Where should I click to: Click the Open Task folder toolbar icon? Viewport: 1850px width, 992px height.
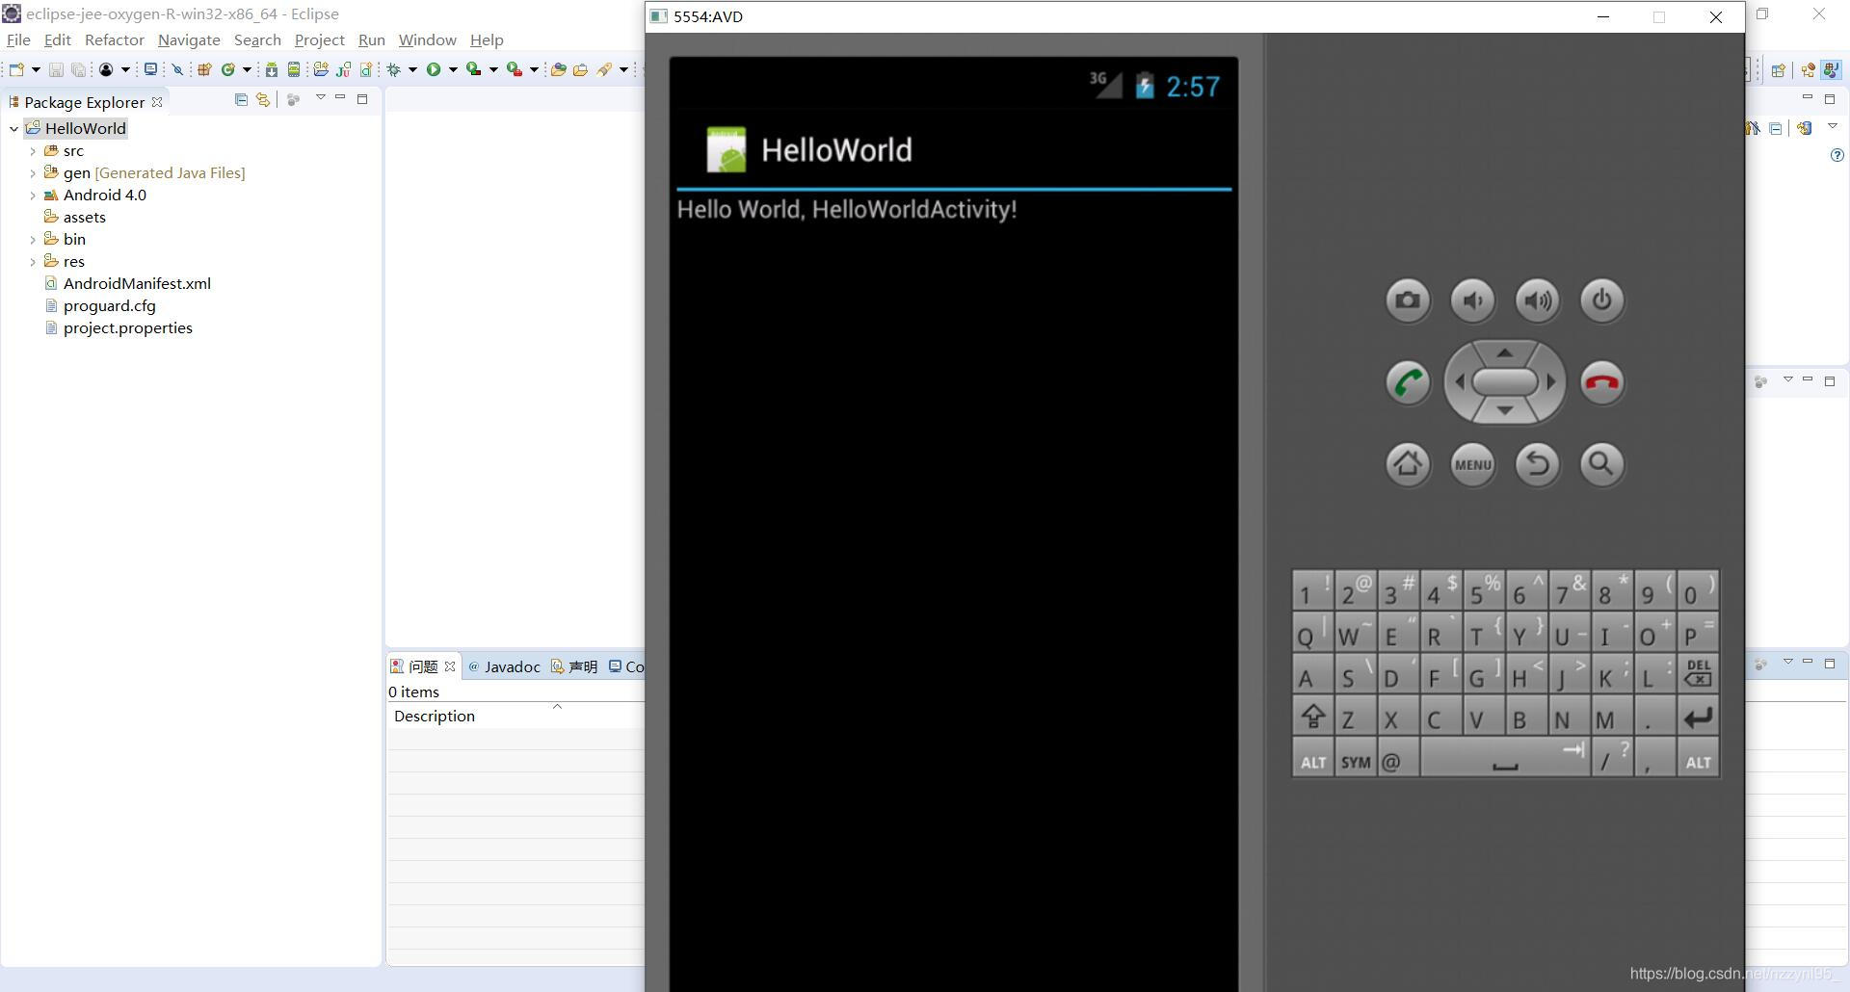click(x=580, y=69)
